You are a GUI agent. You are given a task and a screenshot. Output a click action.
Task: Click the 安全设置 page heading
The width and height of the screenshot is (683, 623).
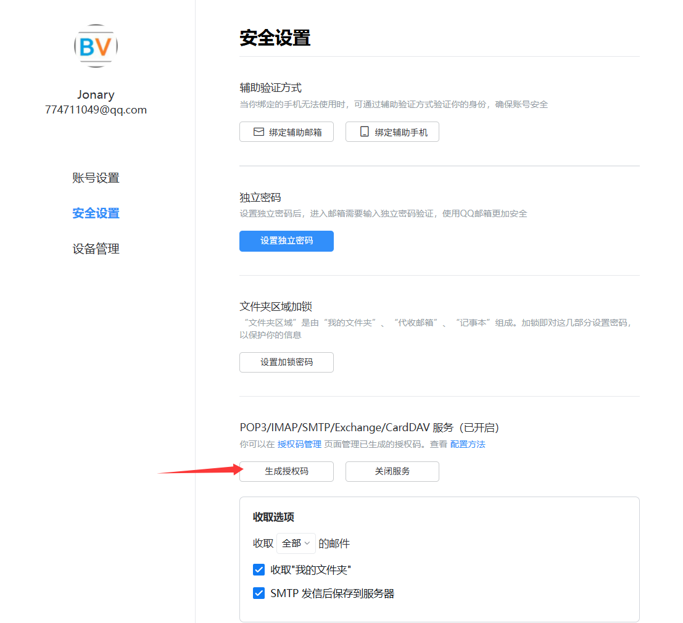(x=275, y=38)
